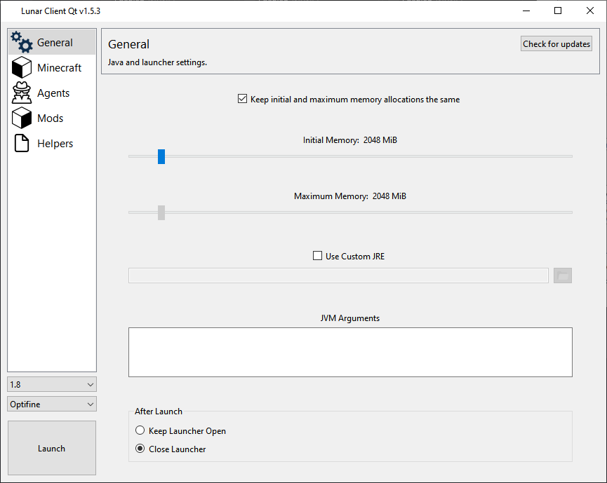Maximize the Lunar Client Qt window

(x=558, y=11)
